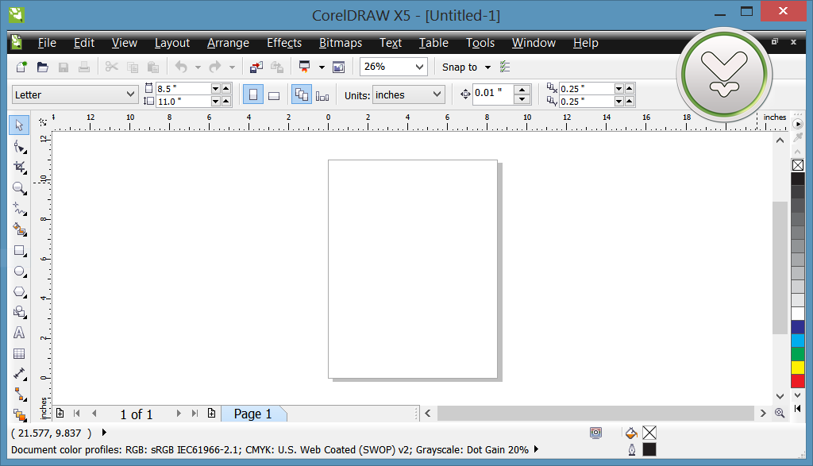Select the Freehand tool
This screenshot has width=813, height=466.
click(x=19, y=209)
